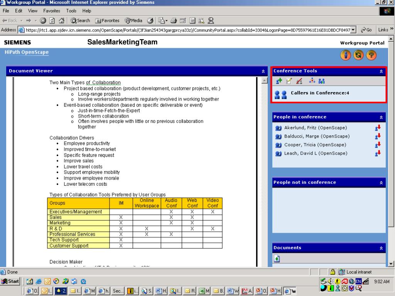This screenshot has height=296, width=395.
Task: Collapse the People not in conference panel
Action: coord(381,183)
